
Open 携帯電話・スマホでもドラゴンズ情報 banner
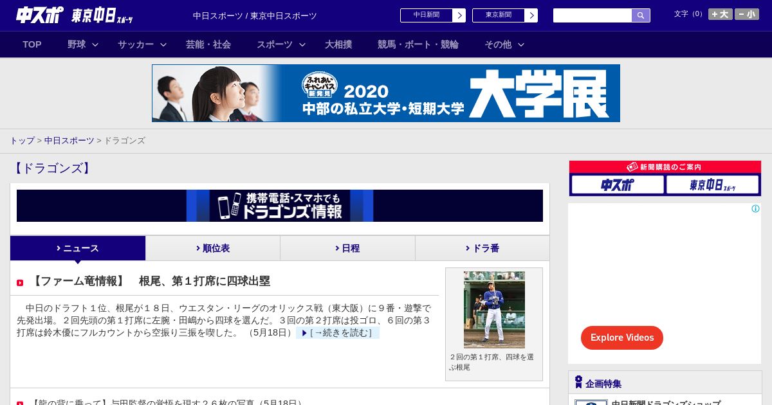[x=280, y=206]
